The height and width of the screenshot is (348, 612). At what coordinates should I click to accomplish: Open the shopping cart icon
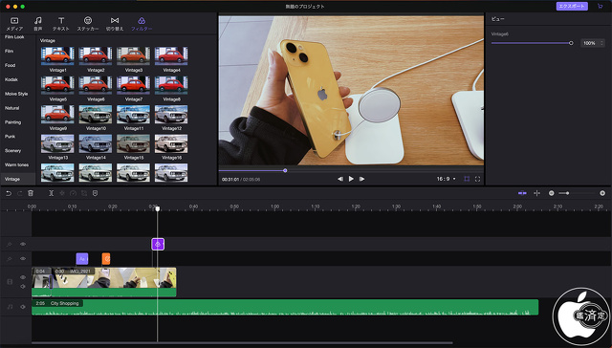600,7
